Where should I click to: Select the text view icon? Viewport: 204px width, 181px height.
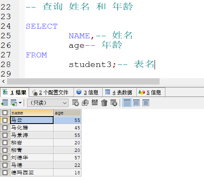click(146, 103)
